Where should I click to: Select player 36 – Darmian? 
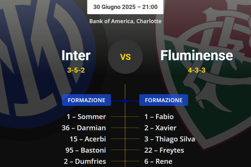[x=84, y=128]
